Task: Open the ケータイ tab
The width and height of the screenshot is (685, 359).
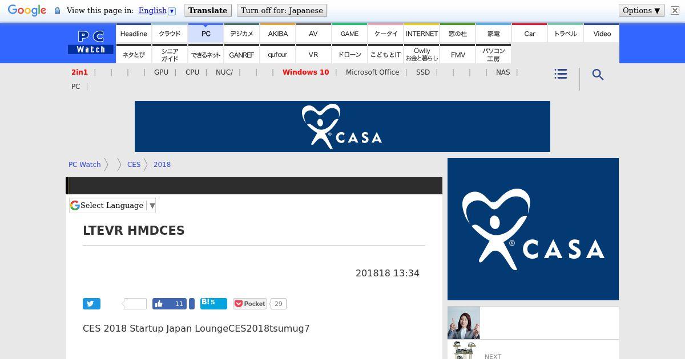Action: pos(385,33)
